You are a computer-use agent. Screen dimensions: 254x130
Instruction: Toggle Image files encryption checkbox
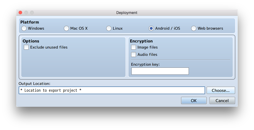pyautogui.click(x=134, y=47)
